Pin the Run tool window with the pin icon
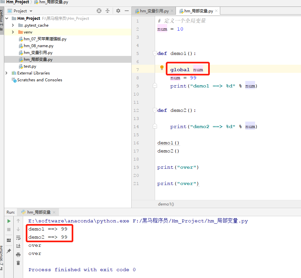This screenshot has height=278, width=301. pyautogui.click(x=9, y=251)
